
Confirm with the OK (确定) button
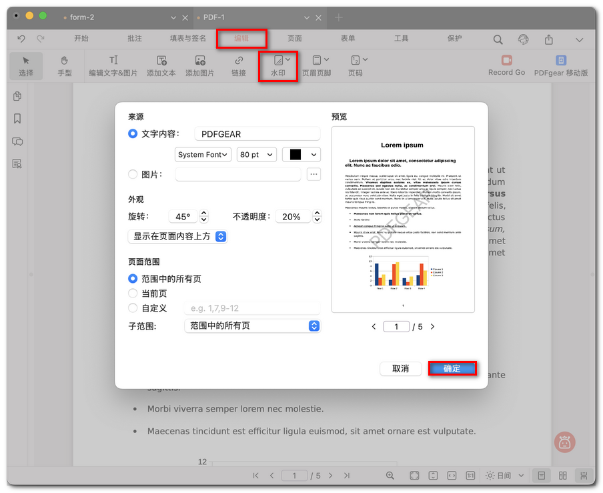(452, 368)
